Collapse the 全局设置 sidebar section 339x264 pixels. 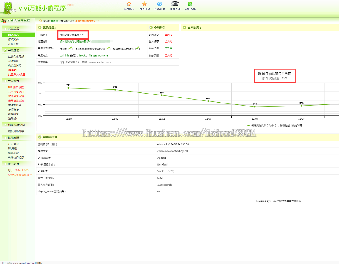[5, 81]
